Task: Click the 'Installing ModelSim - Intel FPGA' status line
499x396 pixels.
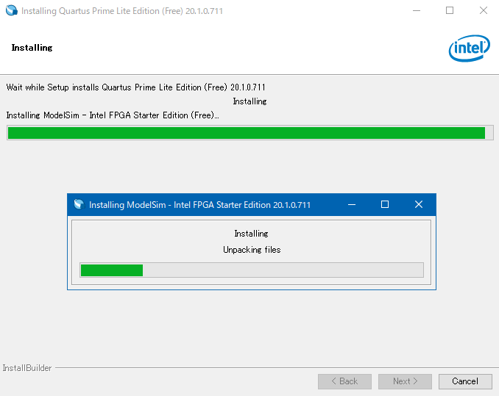Action: pos(112,115)
